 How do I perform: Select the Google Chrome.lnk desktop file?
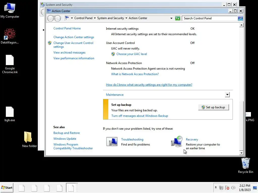10,64
